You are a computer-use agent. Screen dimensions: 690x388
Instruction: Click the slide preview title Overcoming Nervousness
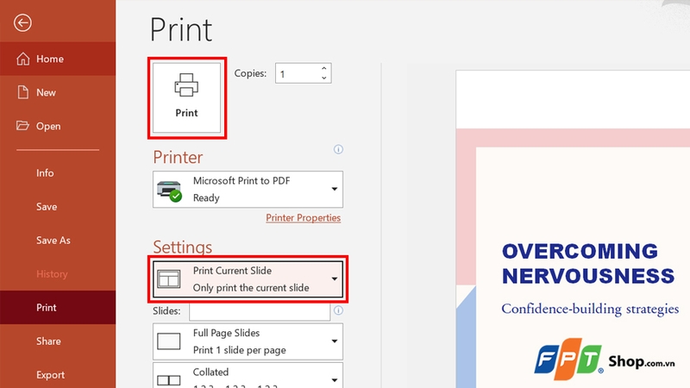coord(588,264)
